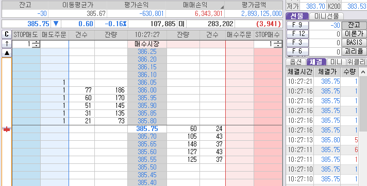Click price 385.45 in the ladder

147,175
